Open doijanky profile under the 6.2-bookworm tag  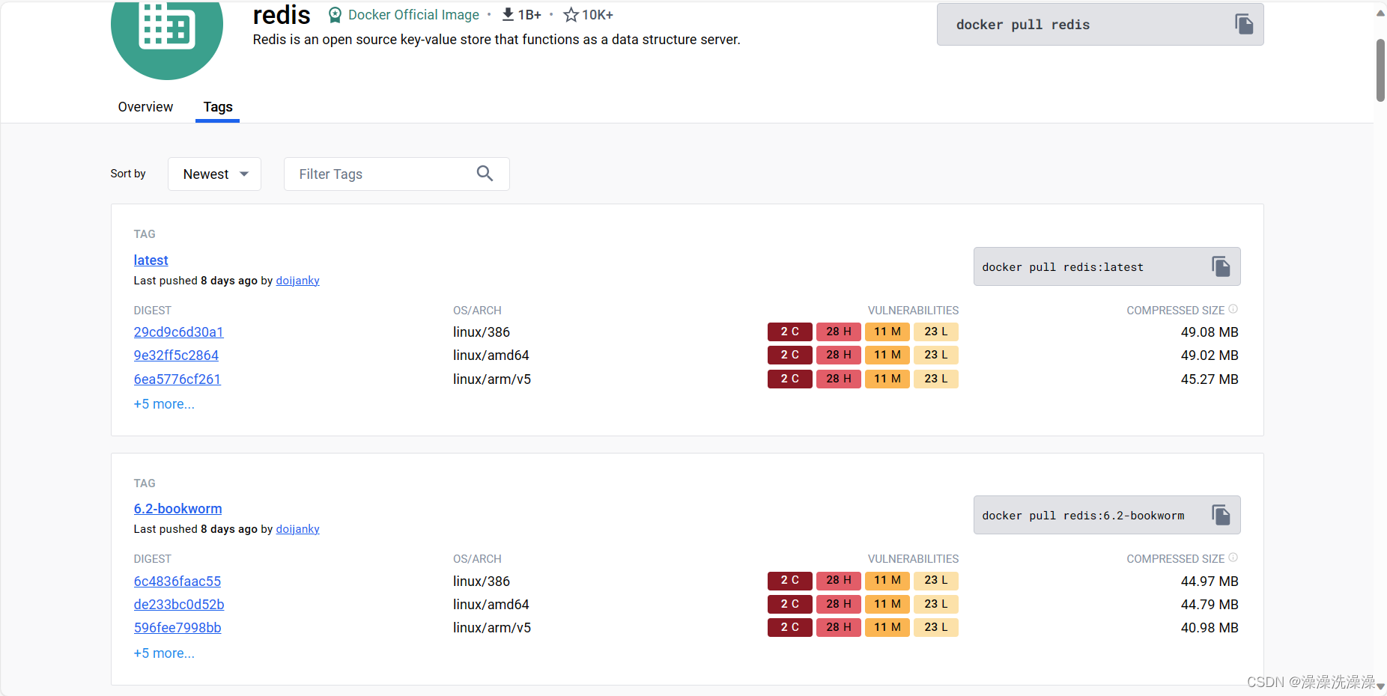tap(297, 529)
